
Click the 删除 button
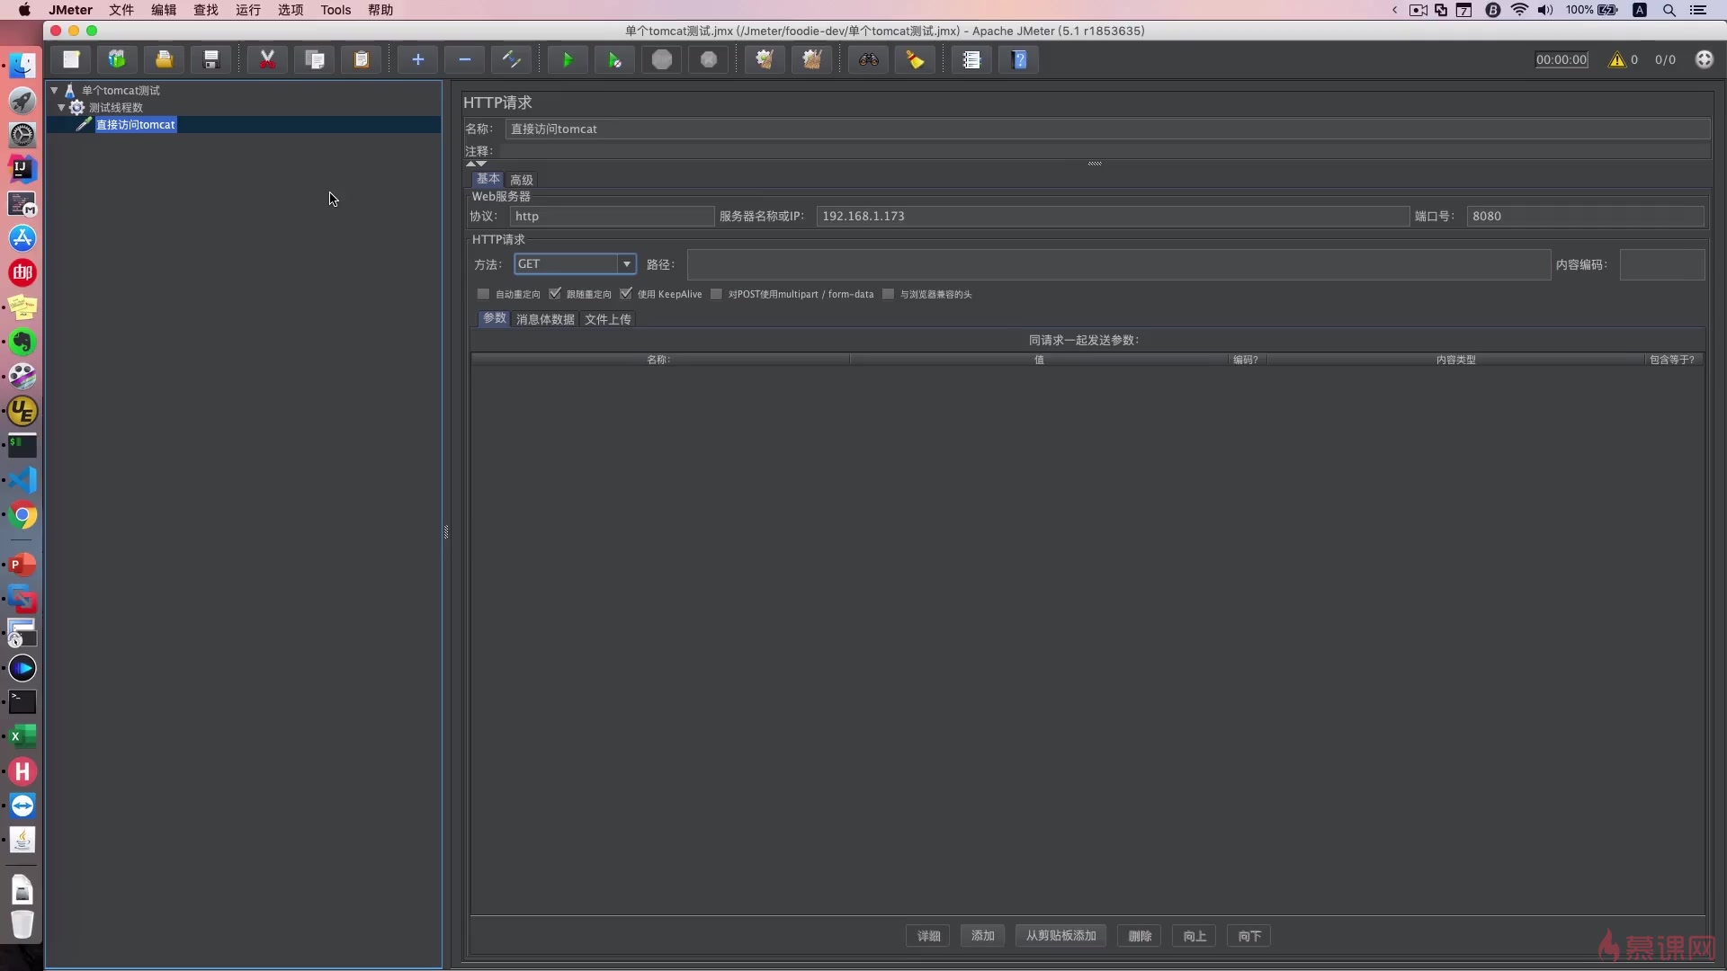1140,936
